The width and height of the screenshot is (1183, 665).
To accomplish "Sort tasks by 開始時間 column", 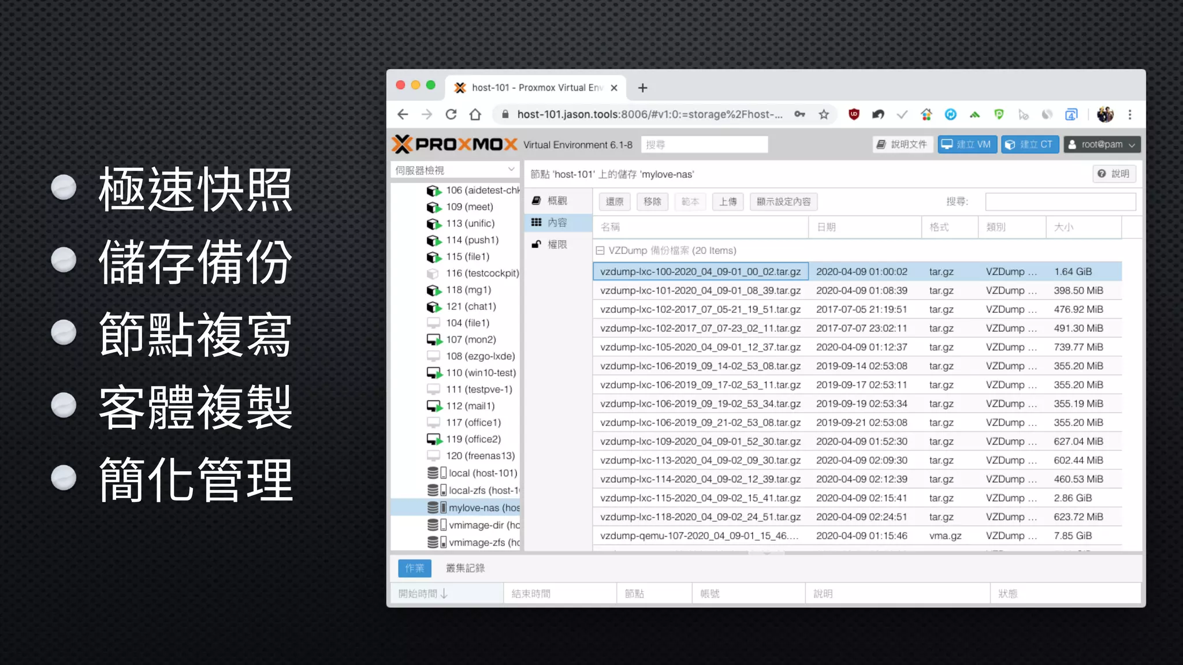I will click(x=447, y=593).
